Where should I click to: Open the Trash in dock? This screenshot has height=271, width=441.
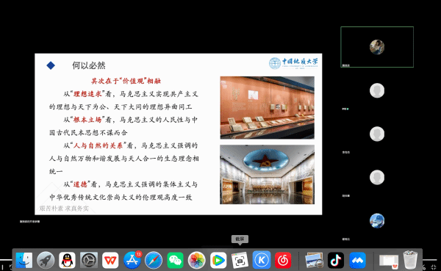click(410, 260)
